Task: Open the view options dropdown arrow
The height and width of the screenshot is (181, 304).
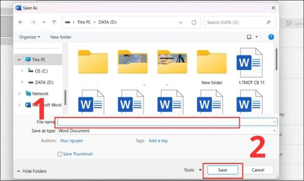Action: [x=257, y=37]
